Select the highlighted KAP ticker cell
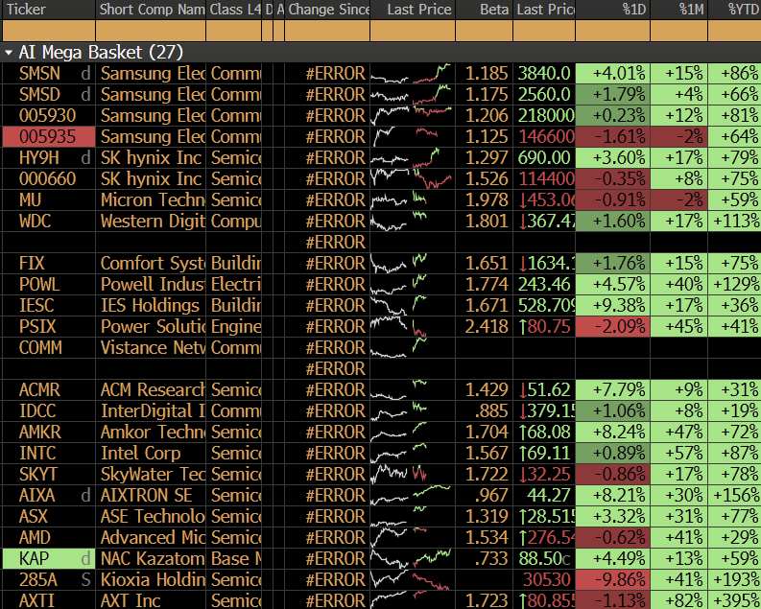 [x=49, y=558]
